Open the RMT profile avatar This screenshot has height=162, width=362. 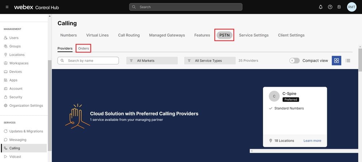(x=351, y=7)
